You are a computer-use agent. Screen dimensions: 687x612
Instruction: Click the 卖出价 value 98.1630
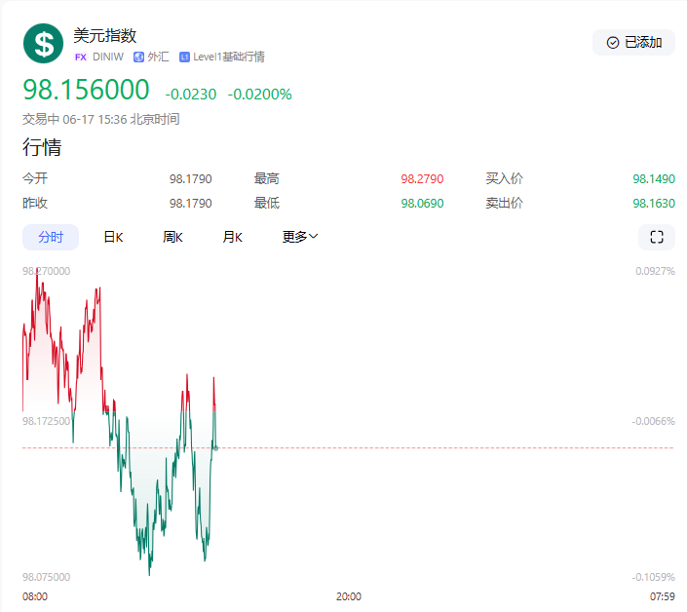coord(653,203)
